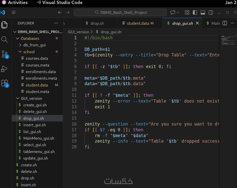Open Source Control view with 2 changes

click(x=5, y=54)
